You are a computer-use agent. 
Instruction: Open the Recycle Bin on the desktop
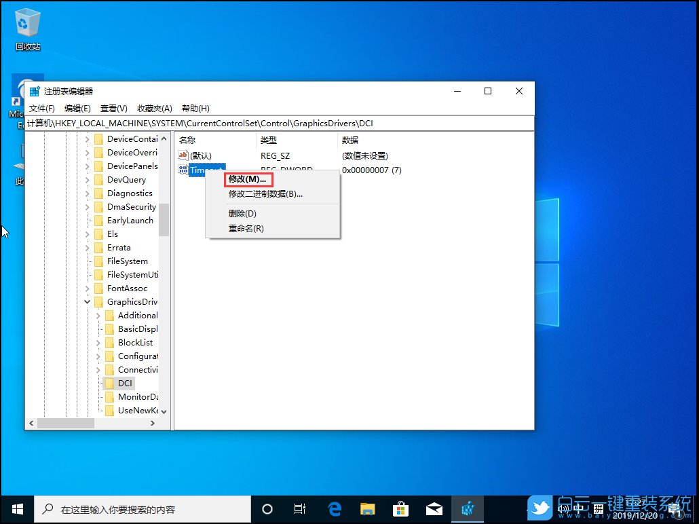27,22
